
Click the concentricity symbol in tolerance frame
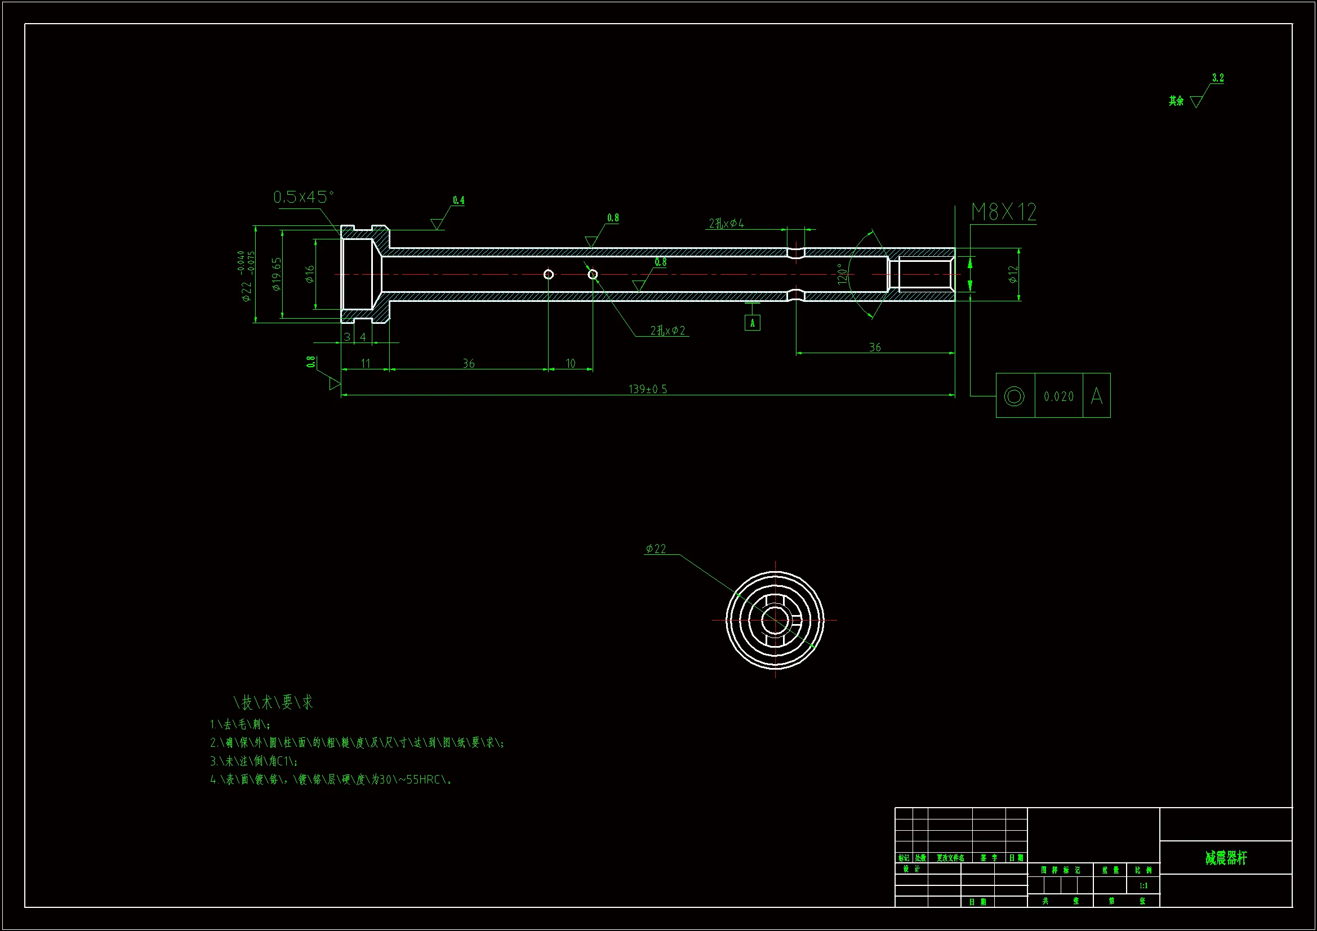1014,397
